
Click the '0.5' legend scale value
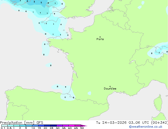9,128
